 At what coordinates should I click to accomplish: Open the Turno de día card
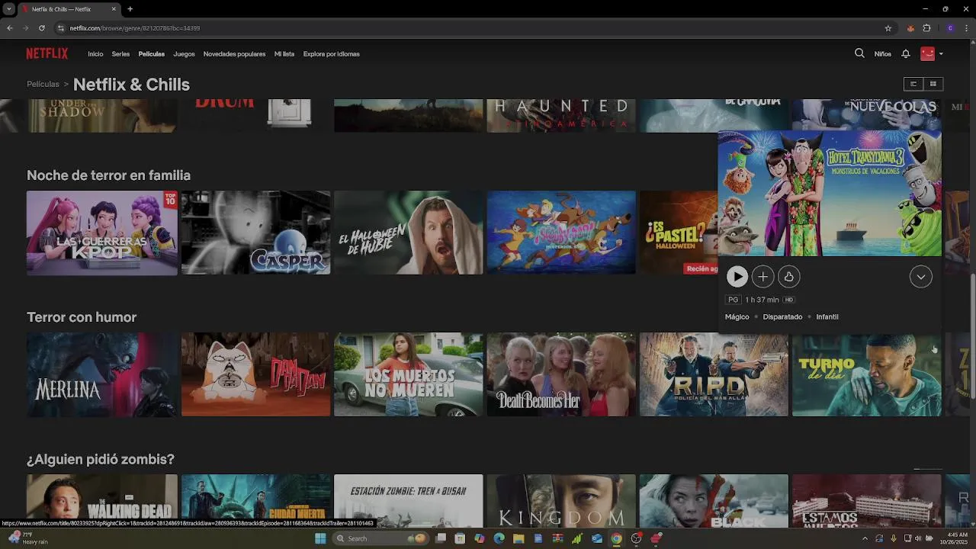click(x=867, y=374)
